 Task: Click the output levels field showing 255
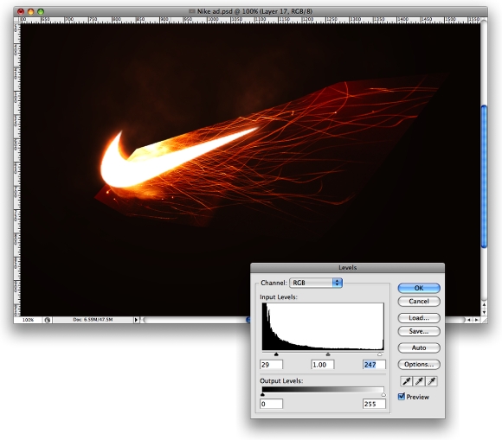[x=374, y=404]
